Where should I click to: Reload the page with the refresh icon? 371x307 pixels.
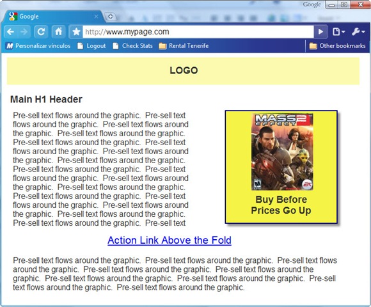point(41,32)
